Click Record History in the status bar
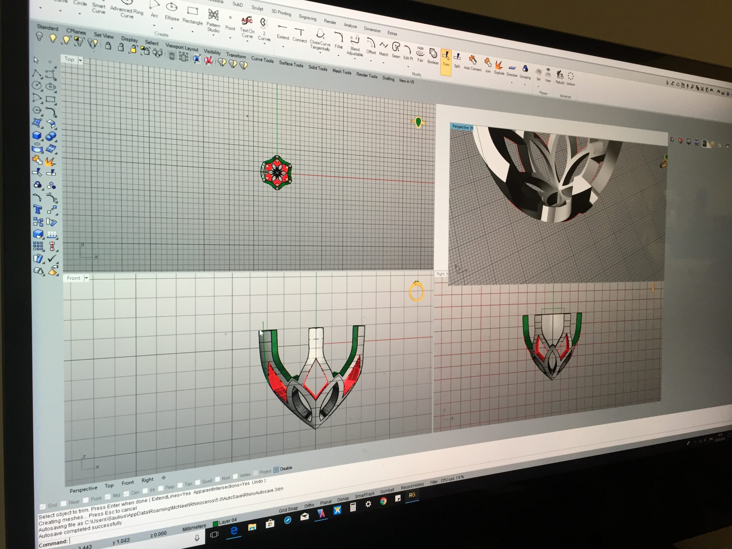This screenshot has width=732, height=549. coord(412,486)
